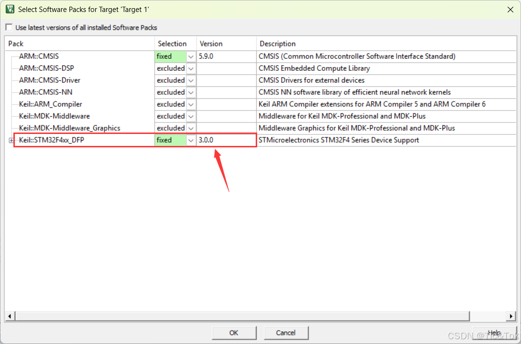Click the Description column header
This screenshot has width=521, height=344.
click(386, 44)
